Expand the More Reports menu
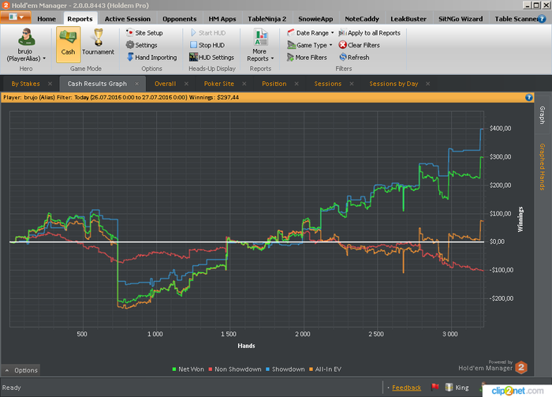Image resolution: width=552 pixels, height=397 pixels. (260, 47)
